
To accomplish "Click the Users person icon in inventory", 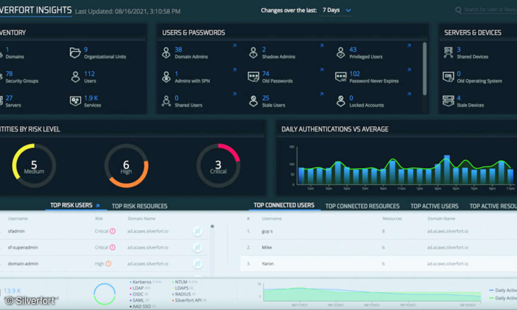I will pyautogui.click(x=75, y=77).
